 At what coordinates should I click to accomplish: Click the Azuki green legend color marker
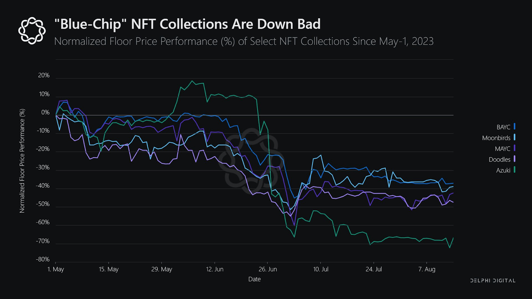click(x=514, y=170)
